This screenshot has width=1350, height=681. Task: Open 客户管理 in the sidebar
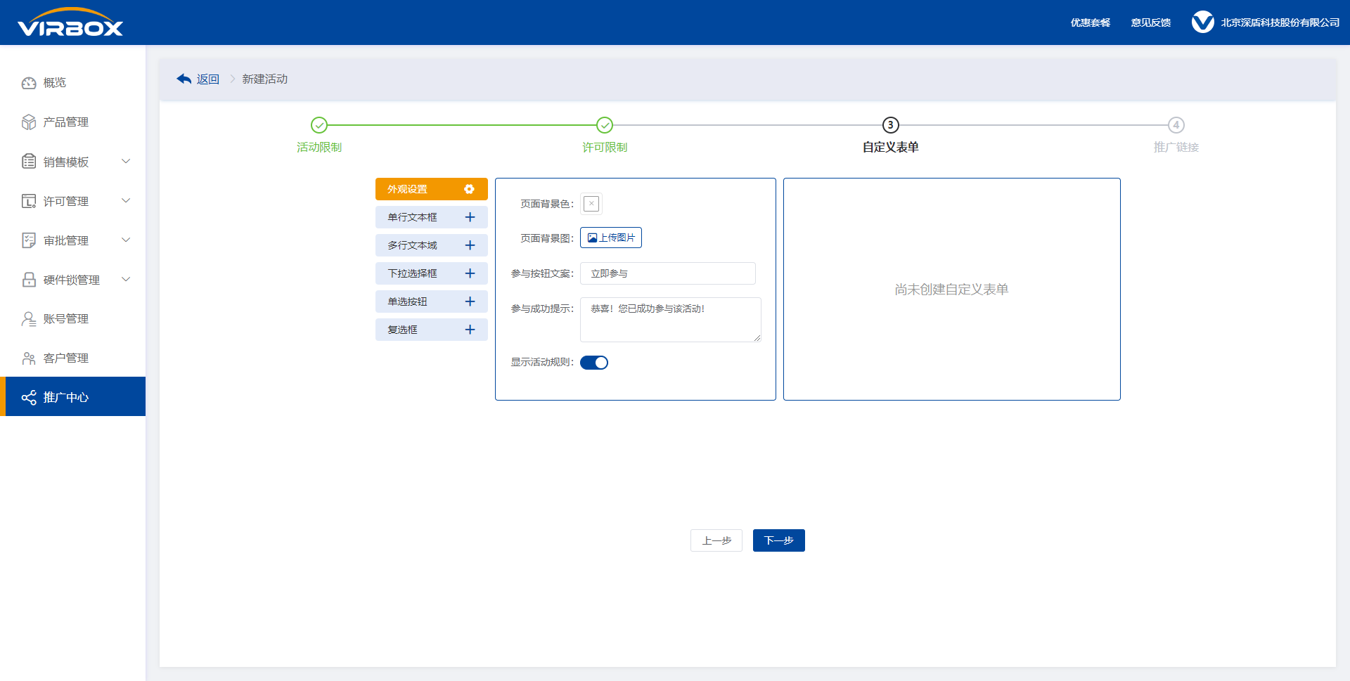(x=73, y=358)
